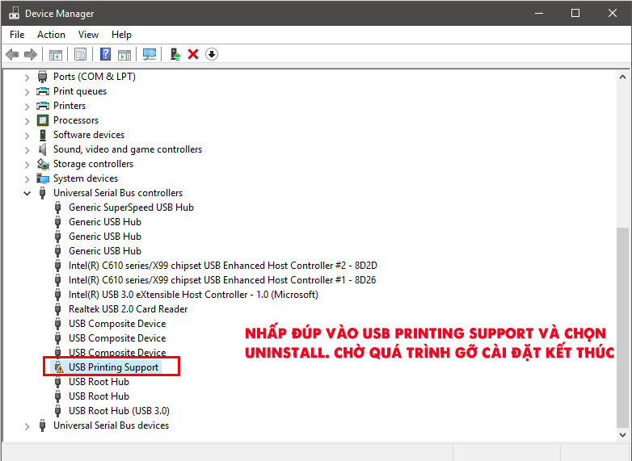Click Device Manager title bar icon

pos(14,13)
